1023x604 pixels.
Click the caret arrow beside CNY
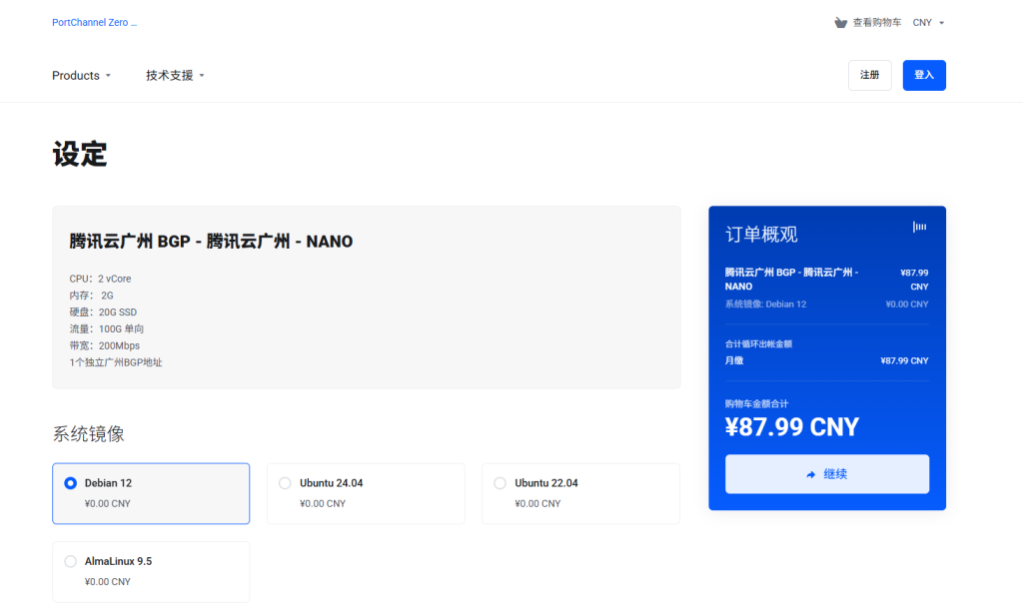tap(941, 22)
